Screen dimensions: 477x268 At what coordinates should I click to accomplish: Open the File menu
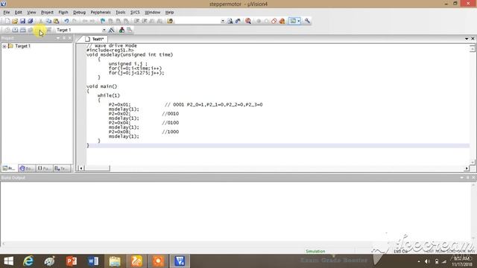(x=7, y=13)
